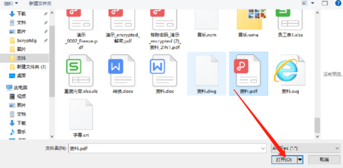Select the 字幕.srt subtitle file icon
343x168 pixels.
(81, 114)
